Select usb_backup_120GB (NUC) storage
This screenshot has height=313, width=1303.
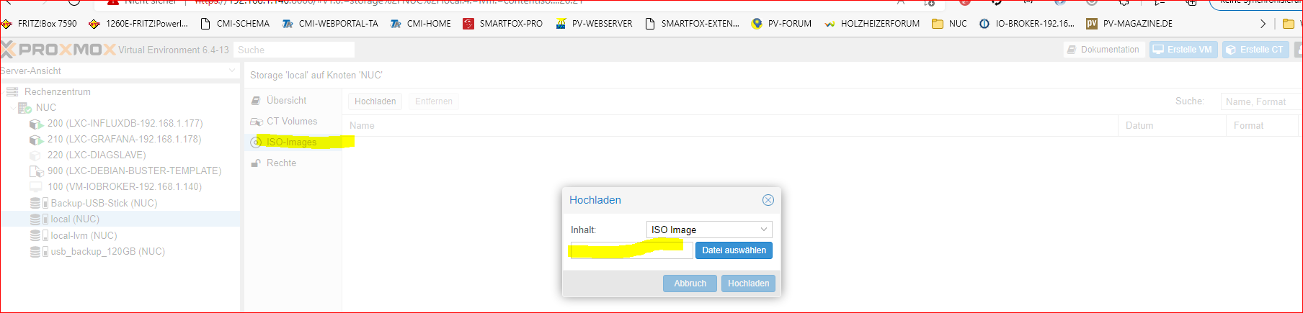107,251
